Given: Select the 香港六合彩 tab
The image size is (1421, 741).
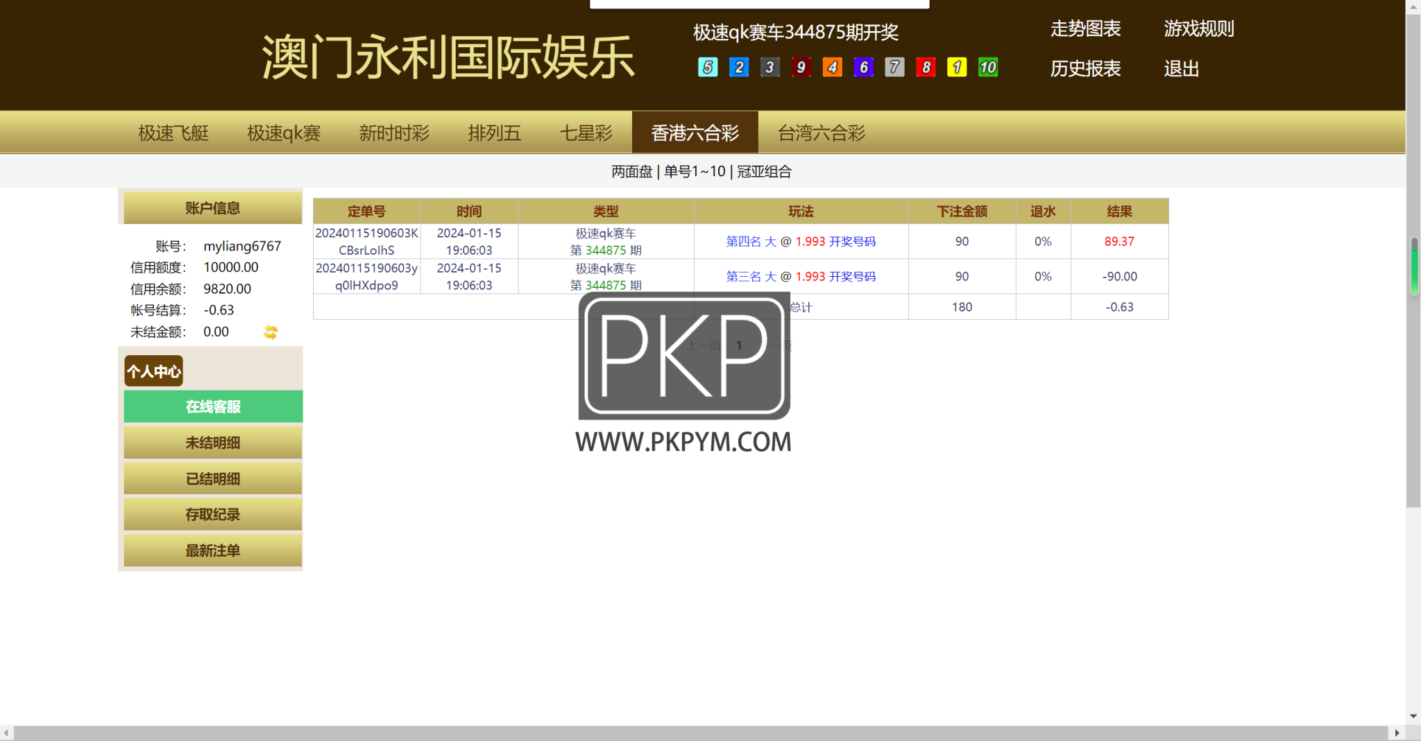Looking at the screenshot, I should click(x=695, y=133).
